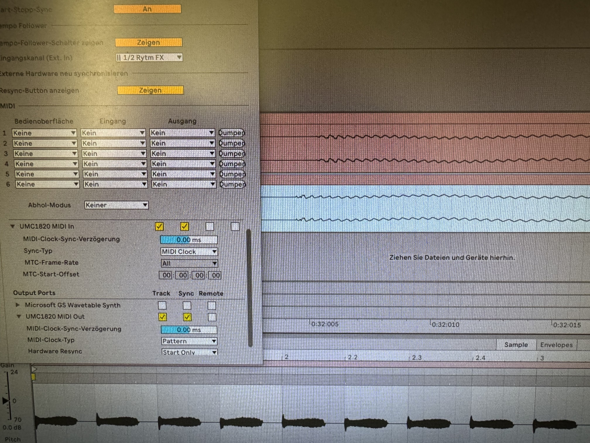Enable Remote checkbox for UMC1820 MIDI Out

coord(212,317)
